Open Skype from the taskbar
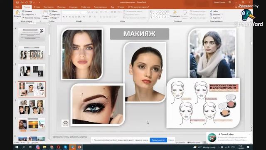Screen dimensions: 266x150 tap(65, 147)
